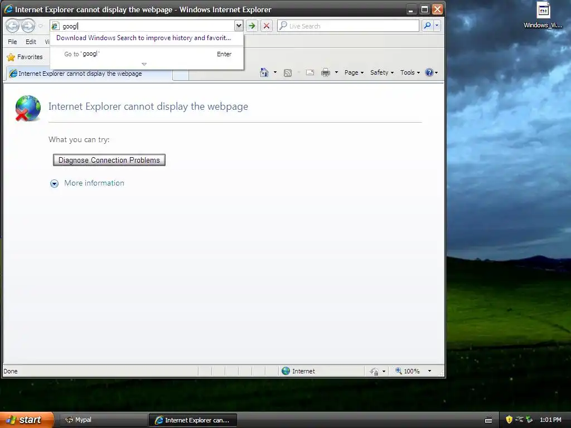This screenshot has width=571, height=428.
Task: Open a new blank tab
Action: [x=181, y=74]
